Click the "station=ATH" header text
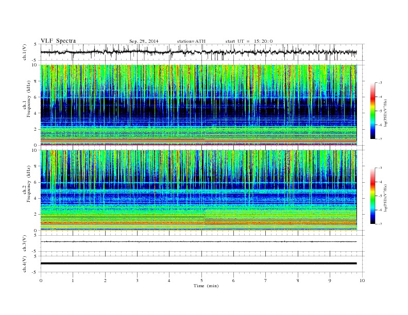 [191, 41]
